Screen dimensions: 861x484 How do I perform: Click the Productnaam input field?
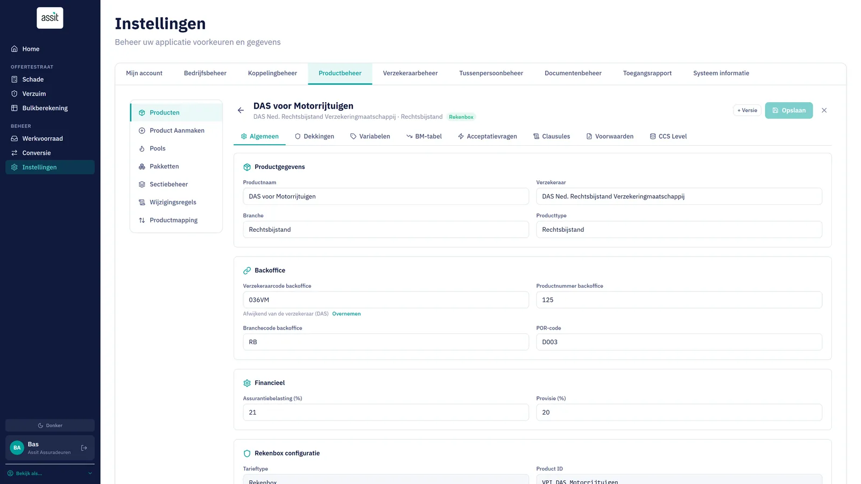point(386,196)
